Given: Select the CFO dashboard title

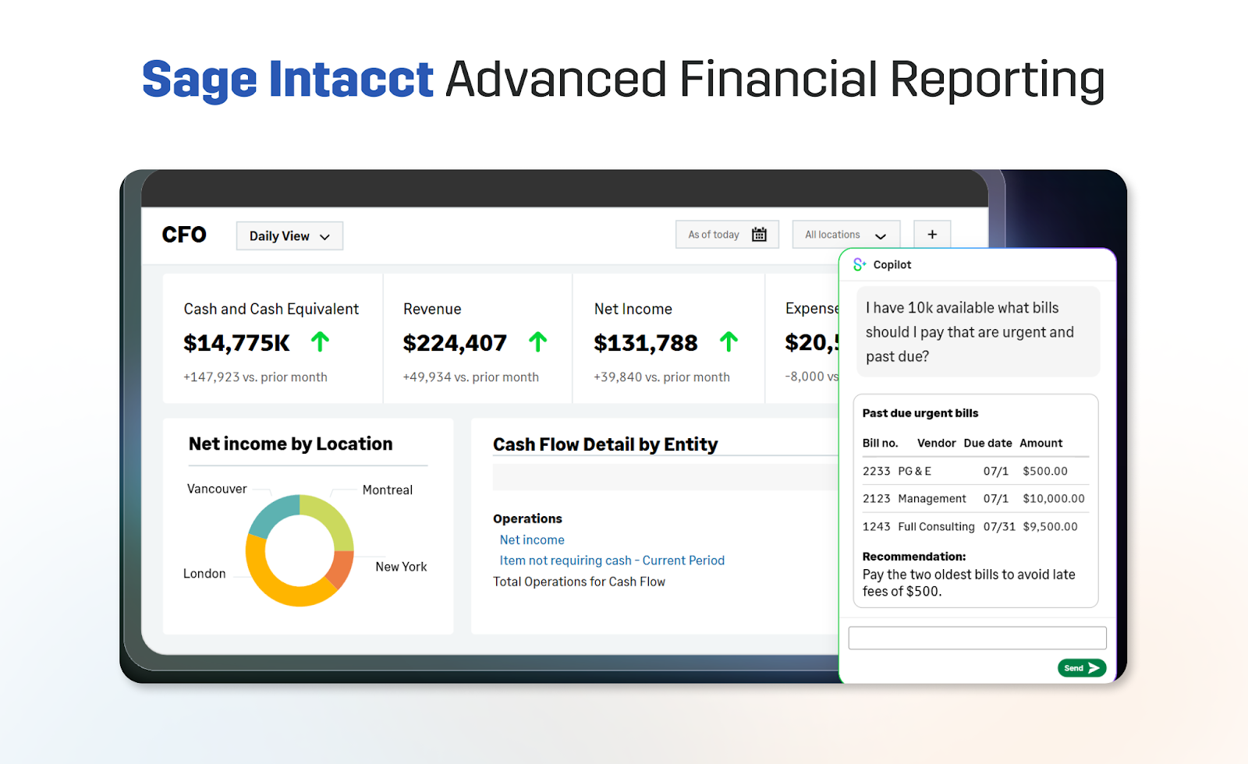Looking at the screenshot, I should pos(184,235).
